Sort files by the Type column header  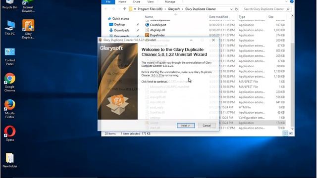(x=242, y=17)
